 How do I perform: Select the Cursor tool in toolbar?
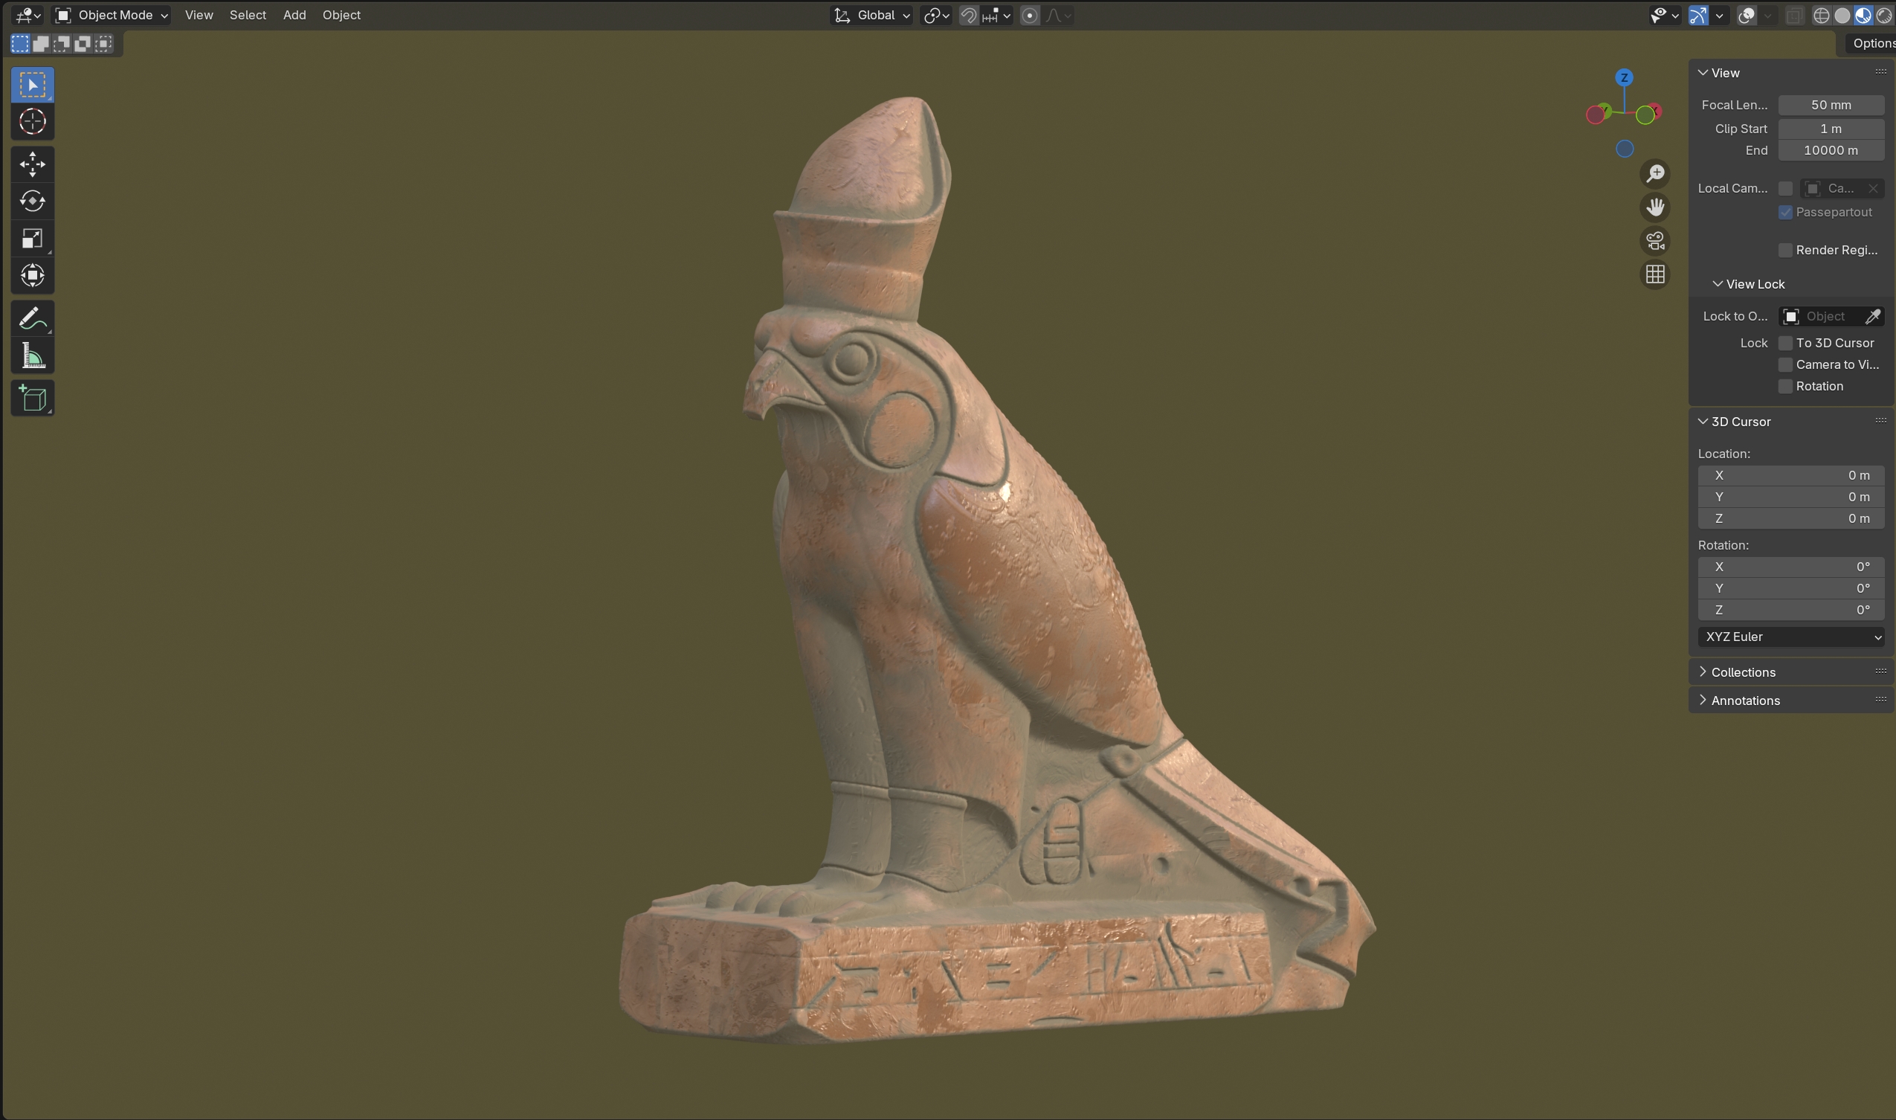(33, 121)
